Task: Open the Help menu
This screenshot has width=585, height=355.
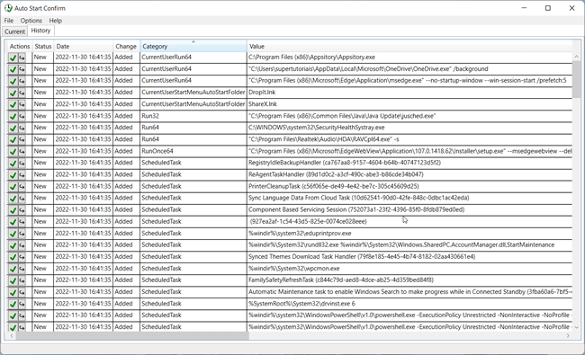Action: (55, 21)
